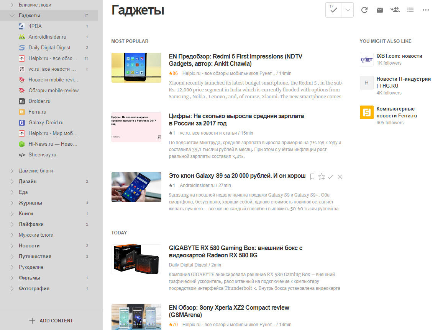The height and width of the screenshot is (330, 443).
Task: Mark all 17 articles as read
Action: (333, 10)
